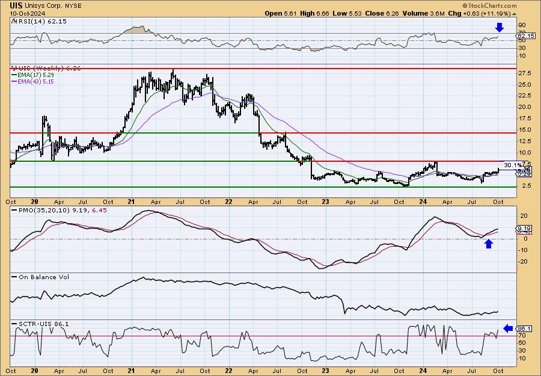Select the EMA(43) 5.15 legend entry

32,81
